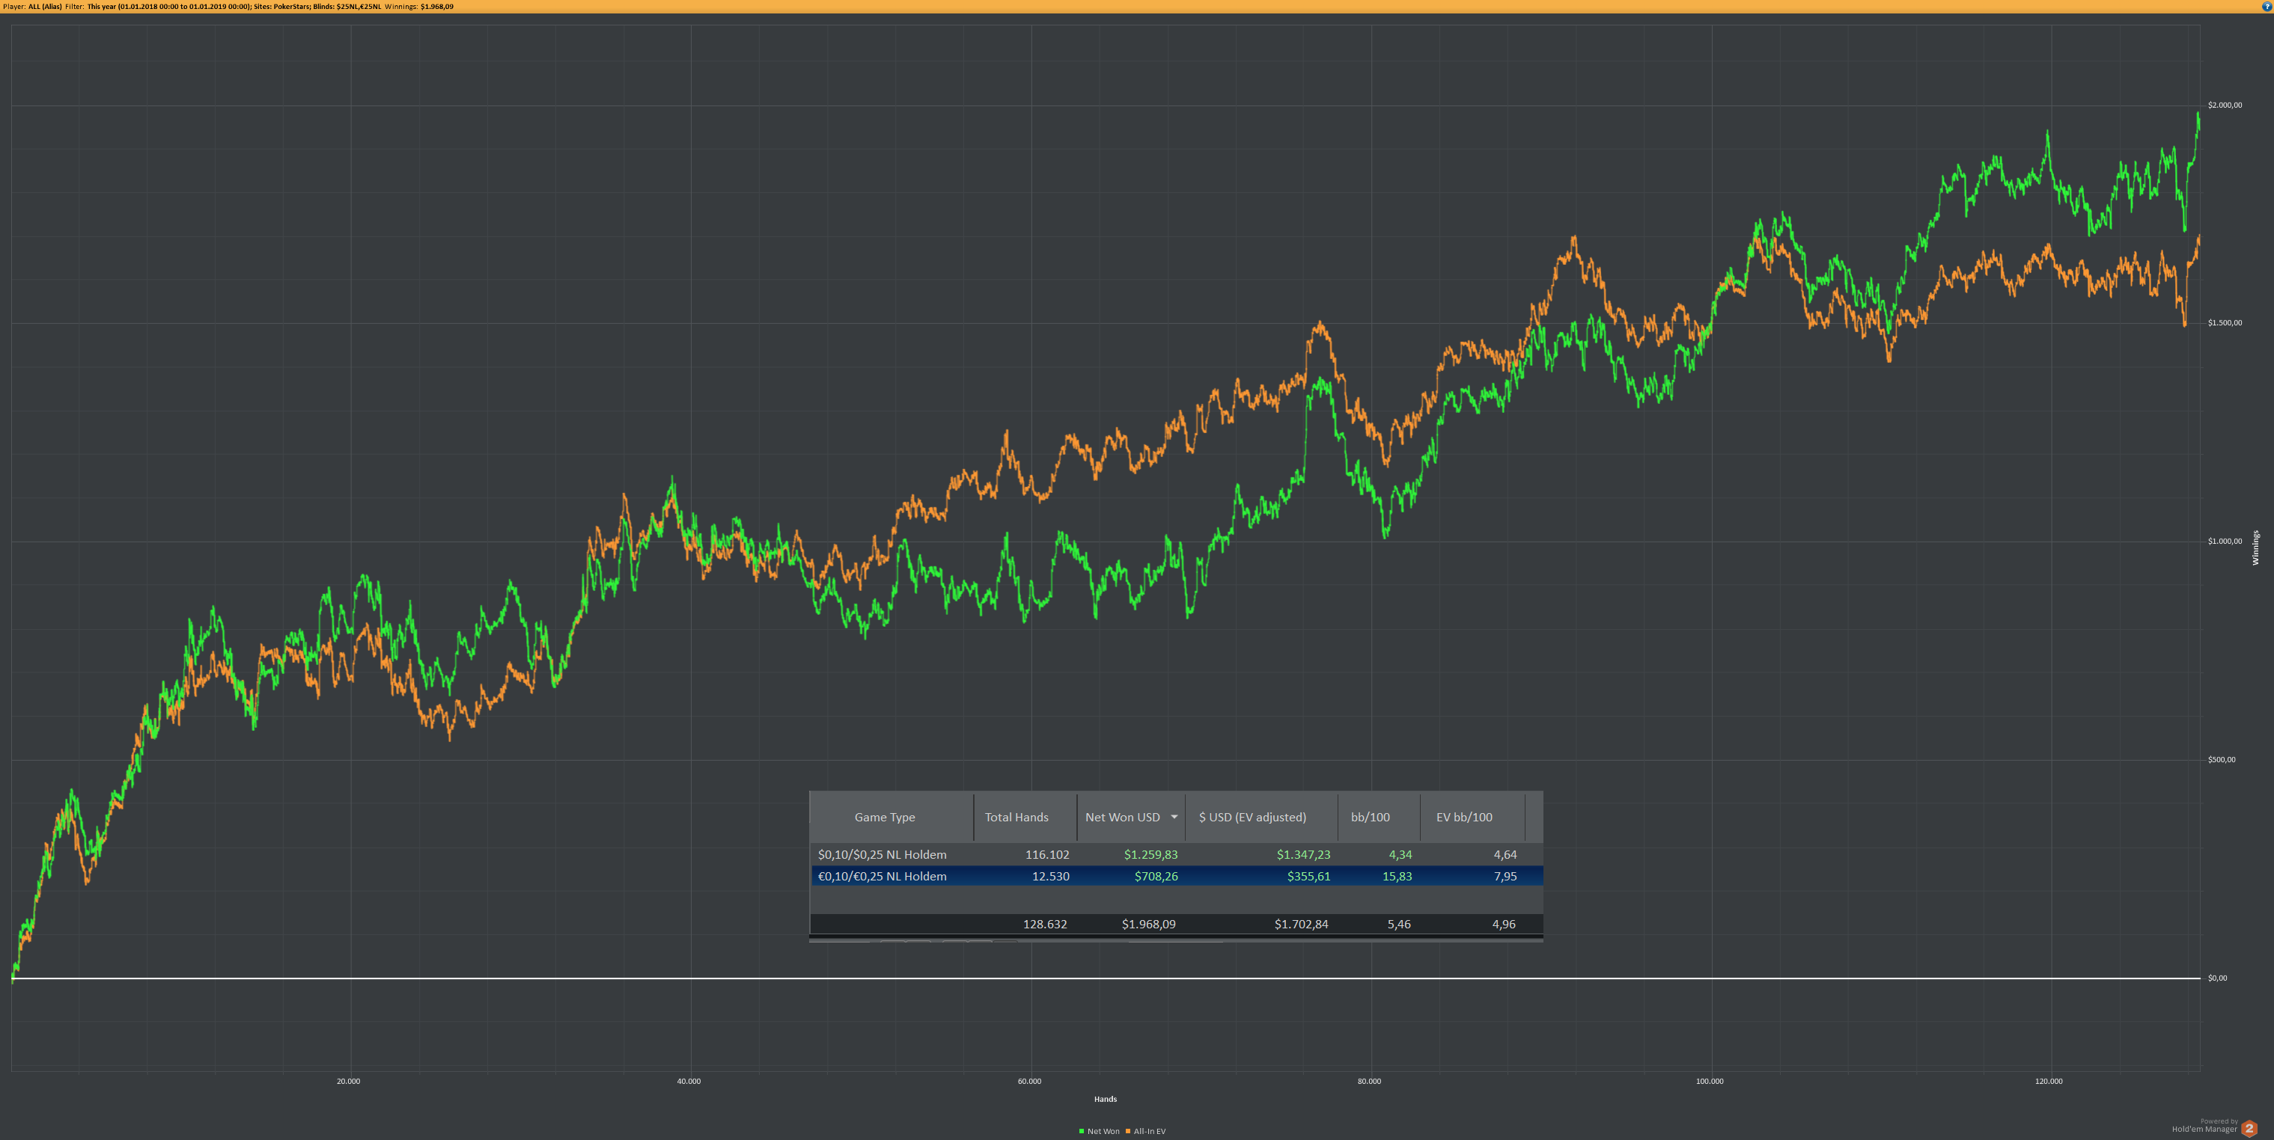Click the orange All-In EV legend swatch
Viewport: 2274px width, 1140px height.
[1128, 1131]
